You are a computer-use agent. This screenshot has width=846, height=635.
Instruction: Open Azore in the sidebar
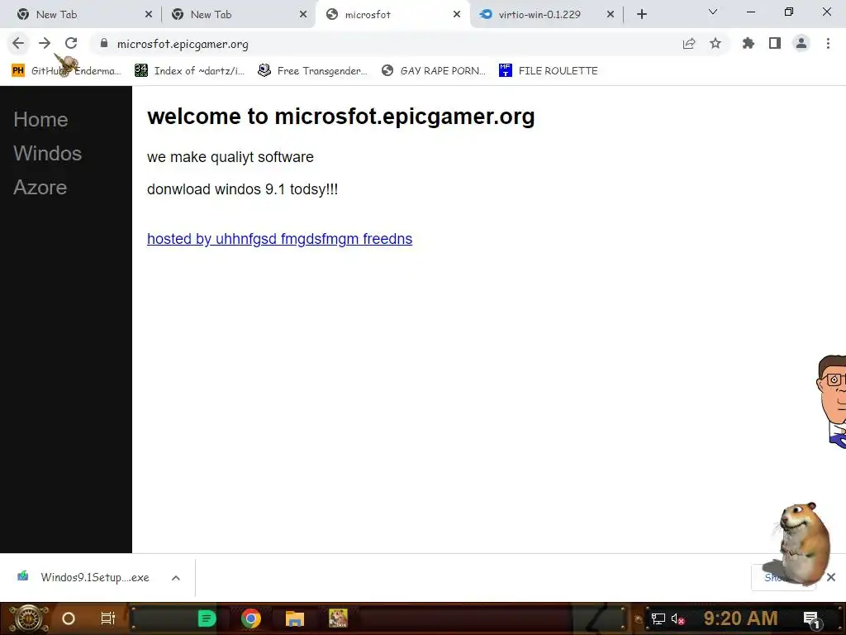tap(40, 188)
